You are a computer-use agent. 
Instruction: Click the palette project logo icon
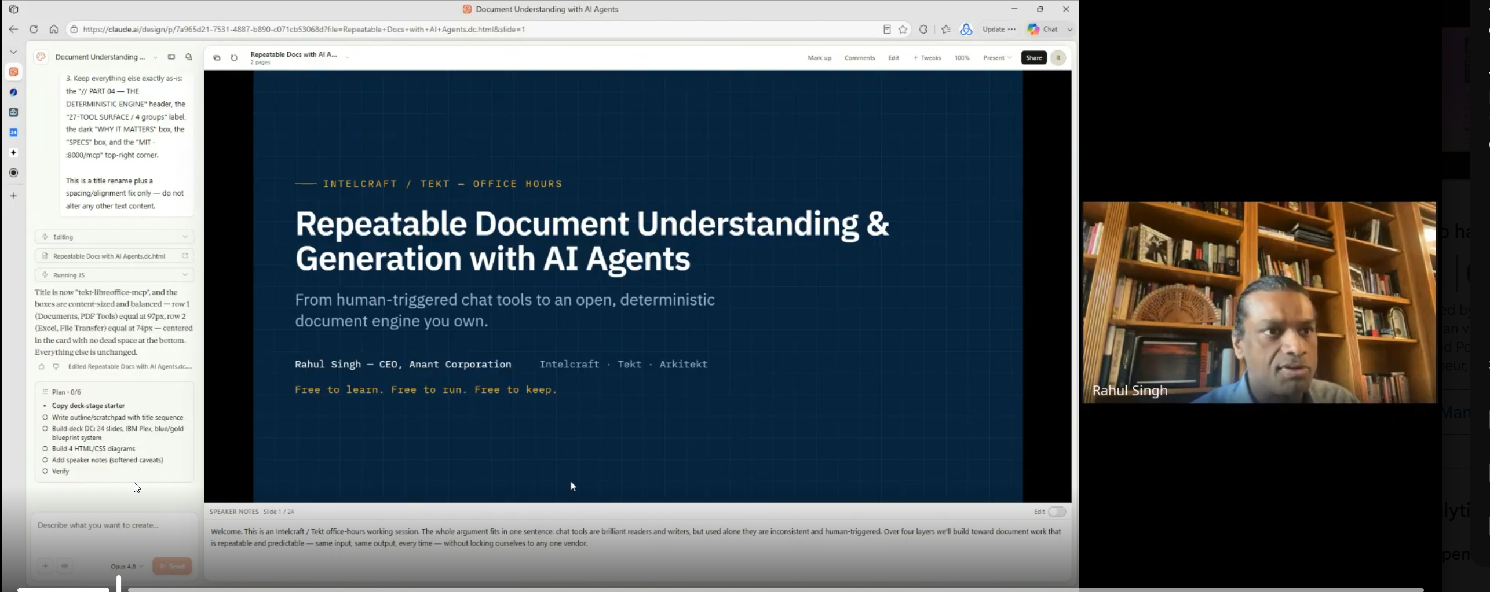point(41,57)
